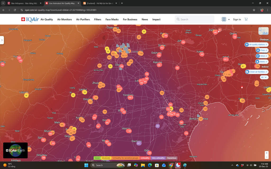This screenshot has height=169, width=271.
Task: Open the globe language selector icon
Action: coord(224,19)
